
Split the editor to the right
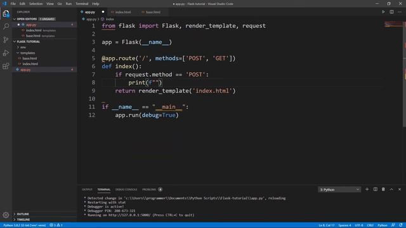tap(391, 12)
